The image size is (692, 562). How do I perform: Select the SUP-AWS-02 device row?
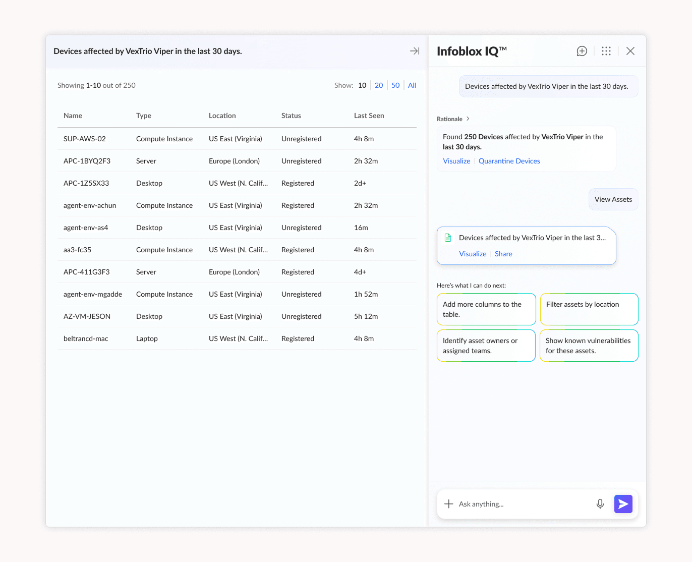(x=237, y=139)
